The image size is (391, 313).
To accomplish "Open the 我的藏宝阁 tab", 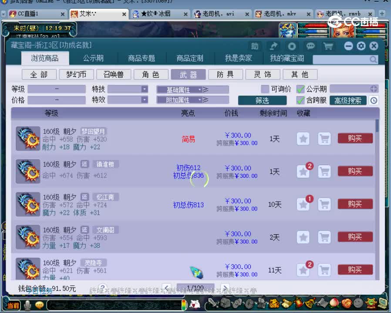I will click(287, 58).
